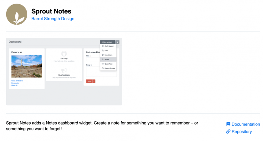Expand the New widget dropdown
263x141 pixels.
coord(108,42)
